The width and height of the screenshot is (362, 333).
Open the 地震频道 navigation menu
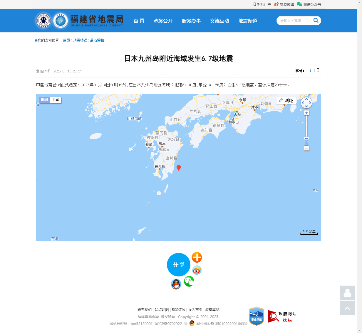pos(247,21)
